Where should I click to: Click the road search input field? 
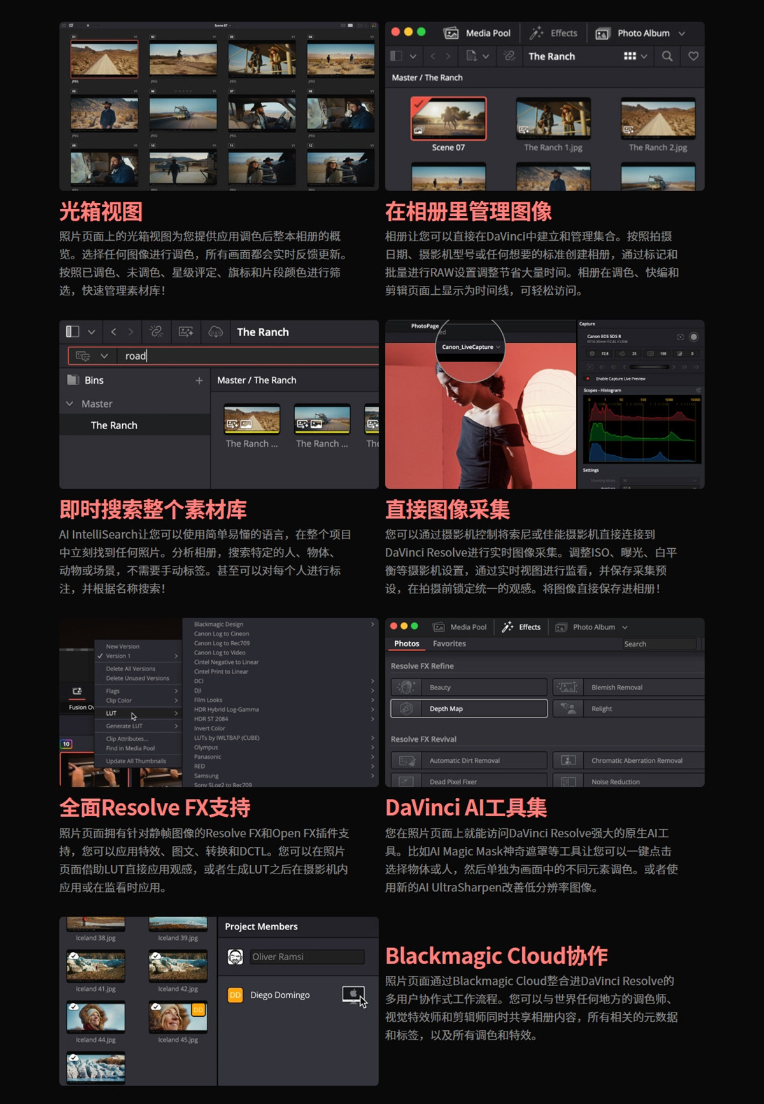click(x=248, y=356)
